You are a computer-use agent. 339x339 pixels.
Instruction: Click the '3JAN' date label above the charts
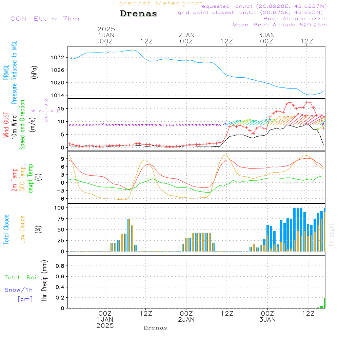(x=266, y=35)
